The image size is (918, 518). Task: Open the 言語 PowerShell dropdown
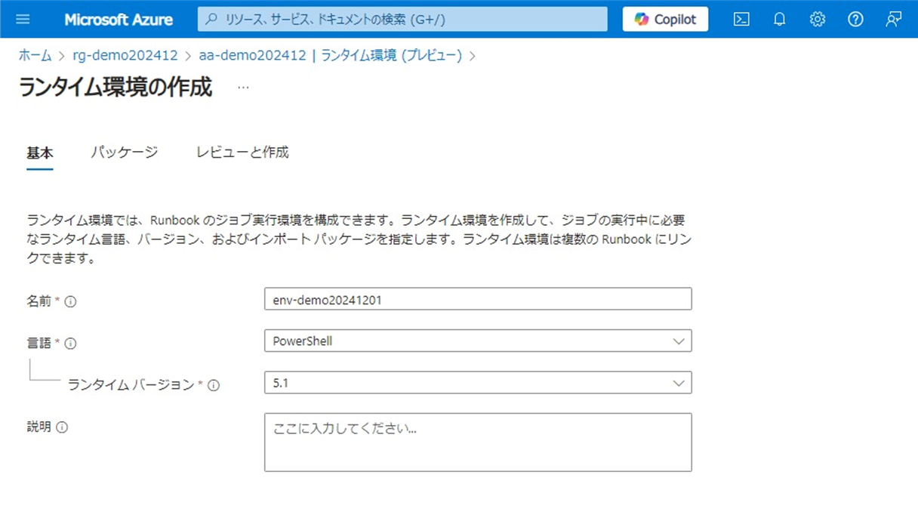point(478,341)
